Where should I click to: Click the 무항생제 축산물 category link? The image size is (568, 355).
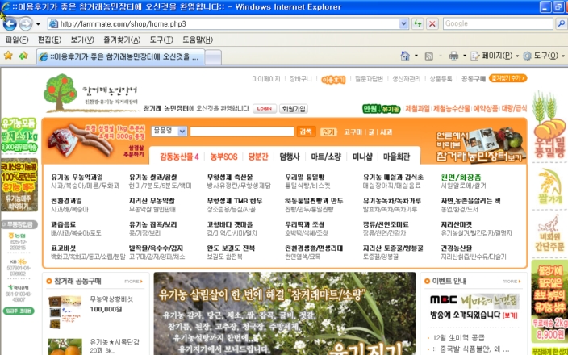click(230, 177)
